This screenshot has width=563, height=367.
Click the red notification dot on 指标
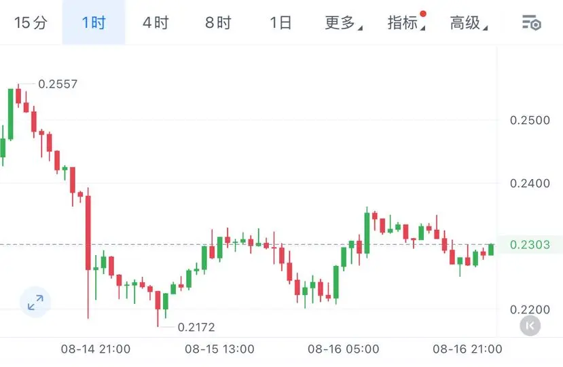tap(423, 14)
